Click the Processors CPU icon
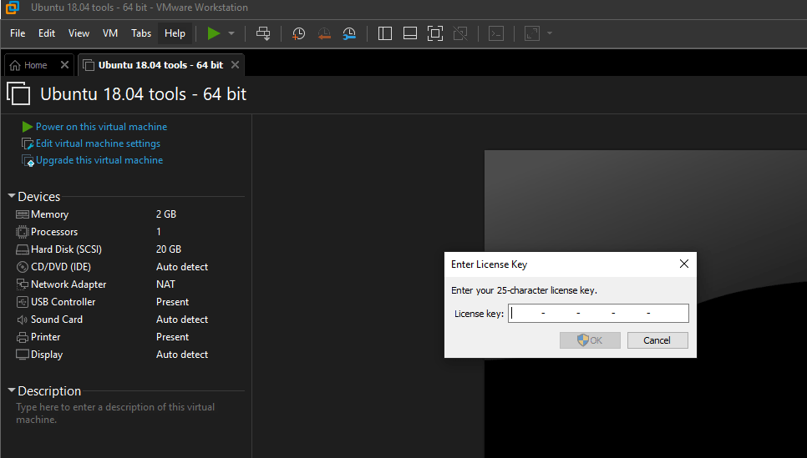Viewport: 807px width, 458px height. (22, 232)
